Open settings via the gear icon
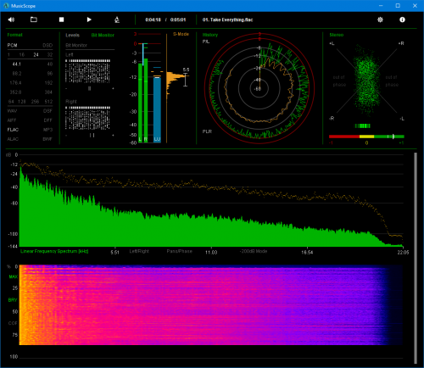 coord(380,20)
